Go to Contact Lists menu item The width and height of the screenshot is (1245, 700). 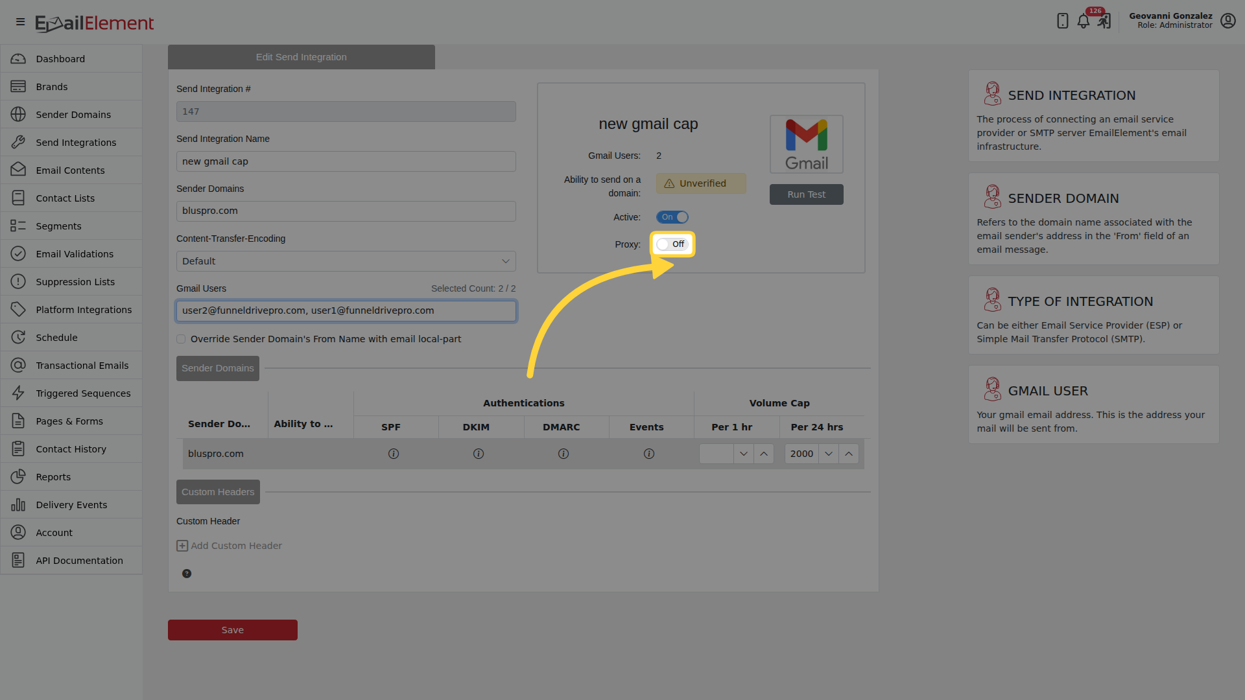coord(71,198)
